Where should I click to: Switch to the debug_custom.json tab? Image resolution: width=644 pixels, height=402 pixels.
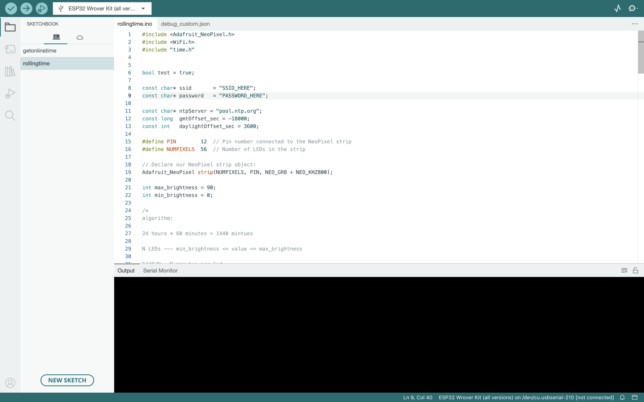pos(185,24)
